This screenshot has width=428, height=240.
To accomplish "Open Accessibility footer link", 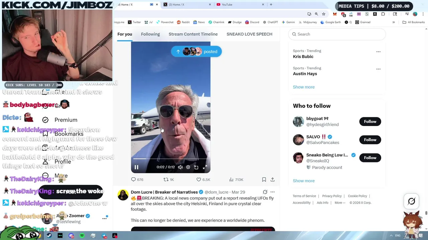I will (x=302, y=203).
